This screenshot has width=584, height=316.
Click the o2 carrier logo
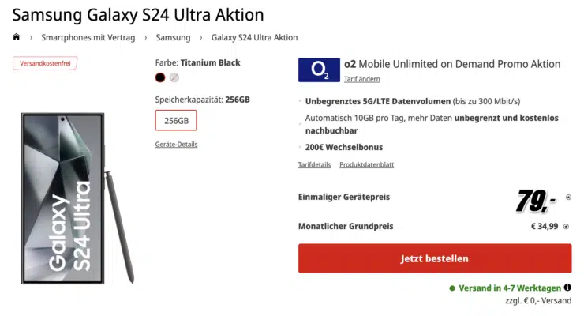(x=319, y=70)
